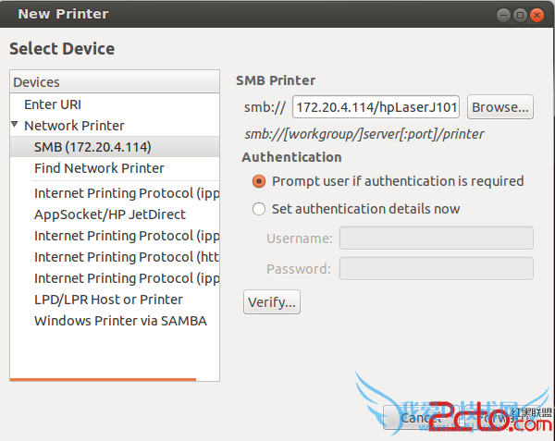Click the Password text field
The width and height of the screenshot is (555, 441).
click(x=436, y=269)
